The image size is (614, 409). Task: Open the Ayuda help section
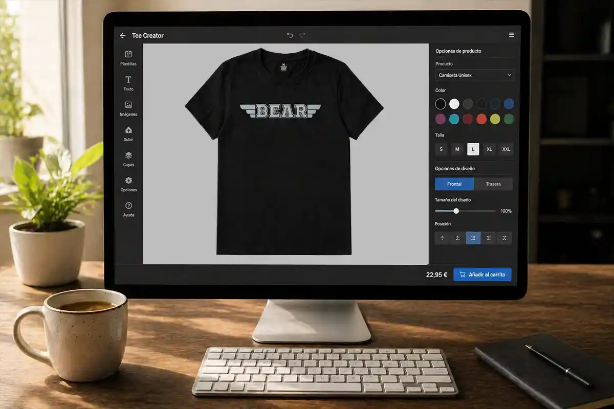(x=128, y=209)
